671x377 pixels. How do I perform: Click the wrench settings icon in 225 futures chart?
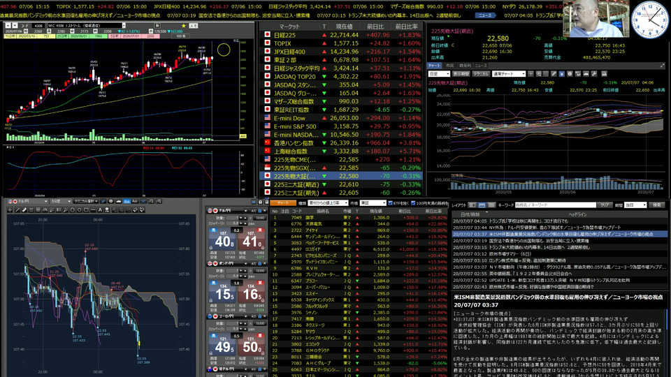594,74
